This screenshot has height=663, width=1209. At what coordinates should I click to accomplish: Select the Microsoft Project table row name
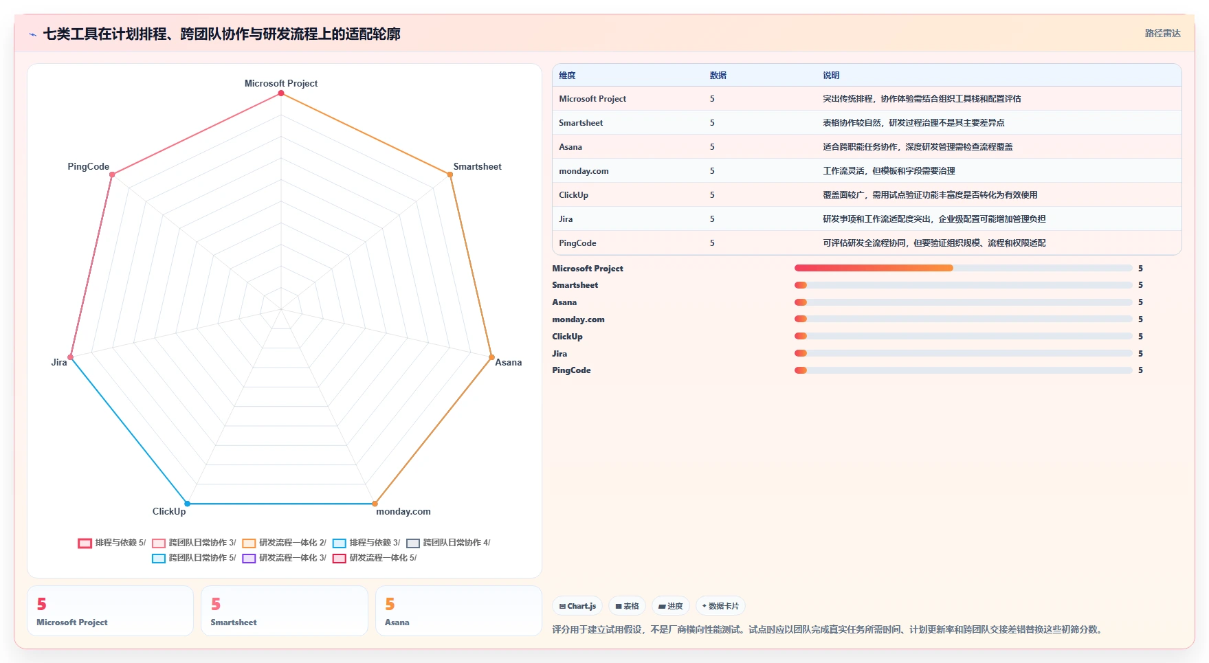point(592,99)
